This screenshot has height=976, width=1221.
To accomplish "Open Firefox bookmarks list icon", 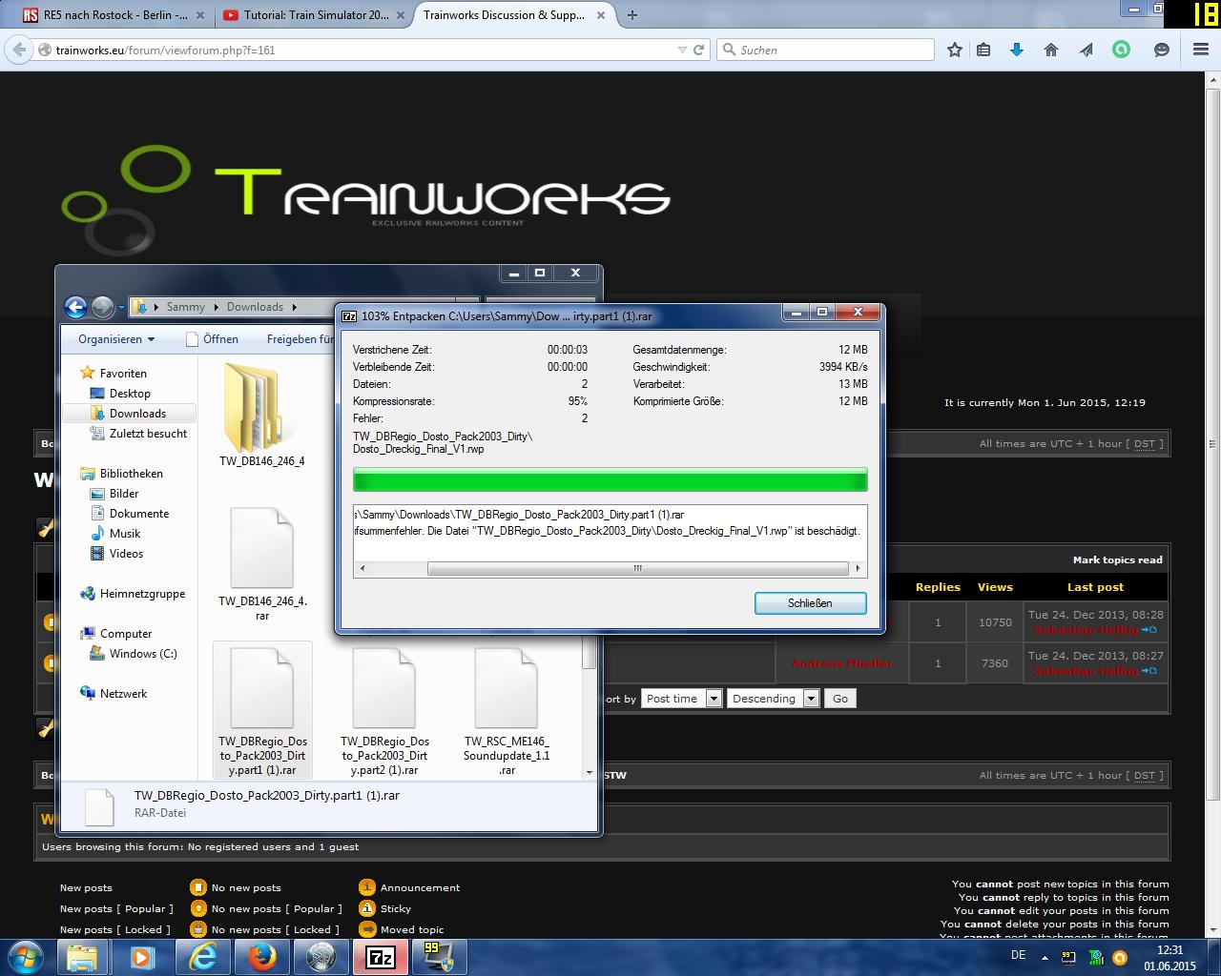I will point(983,50).
